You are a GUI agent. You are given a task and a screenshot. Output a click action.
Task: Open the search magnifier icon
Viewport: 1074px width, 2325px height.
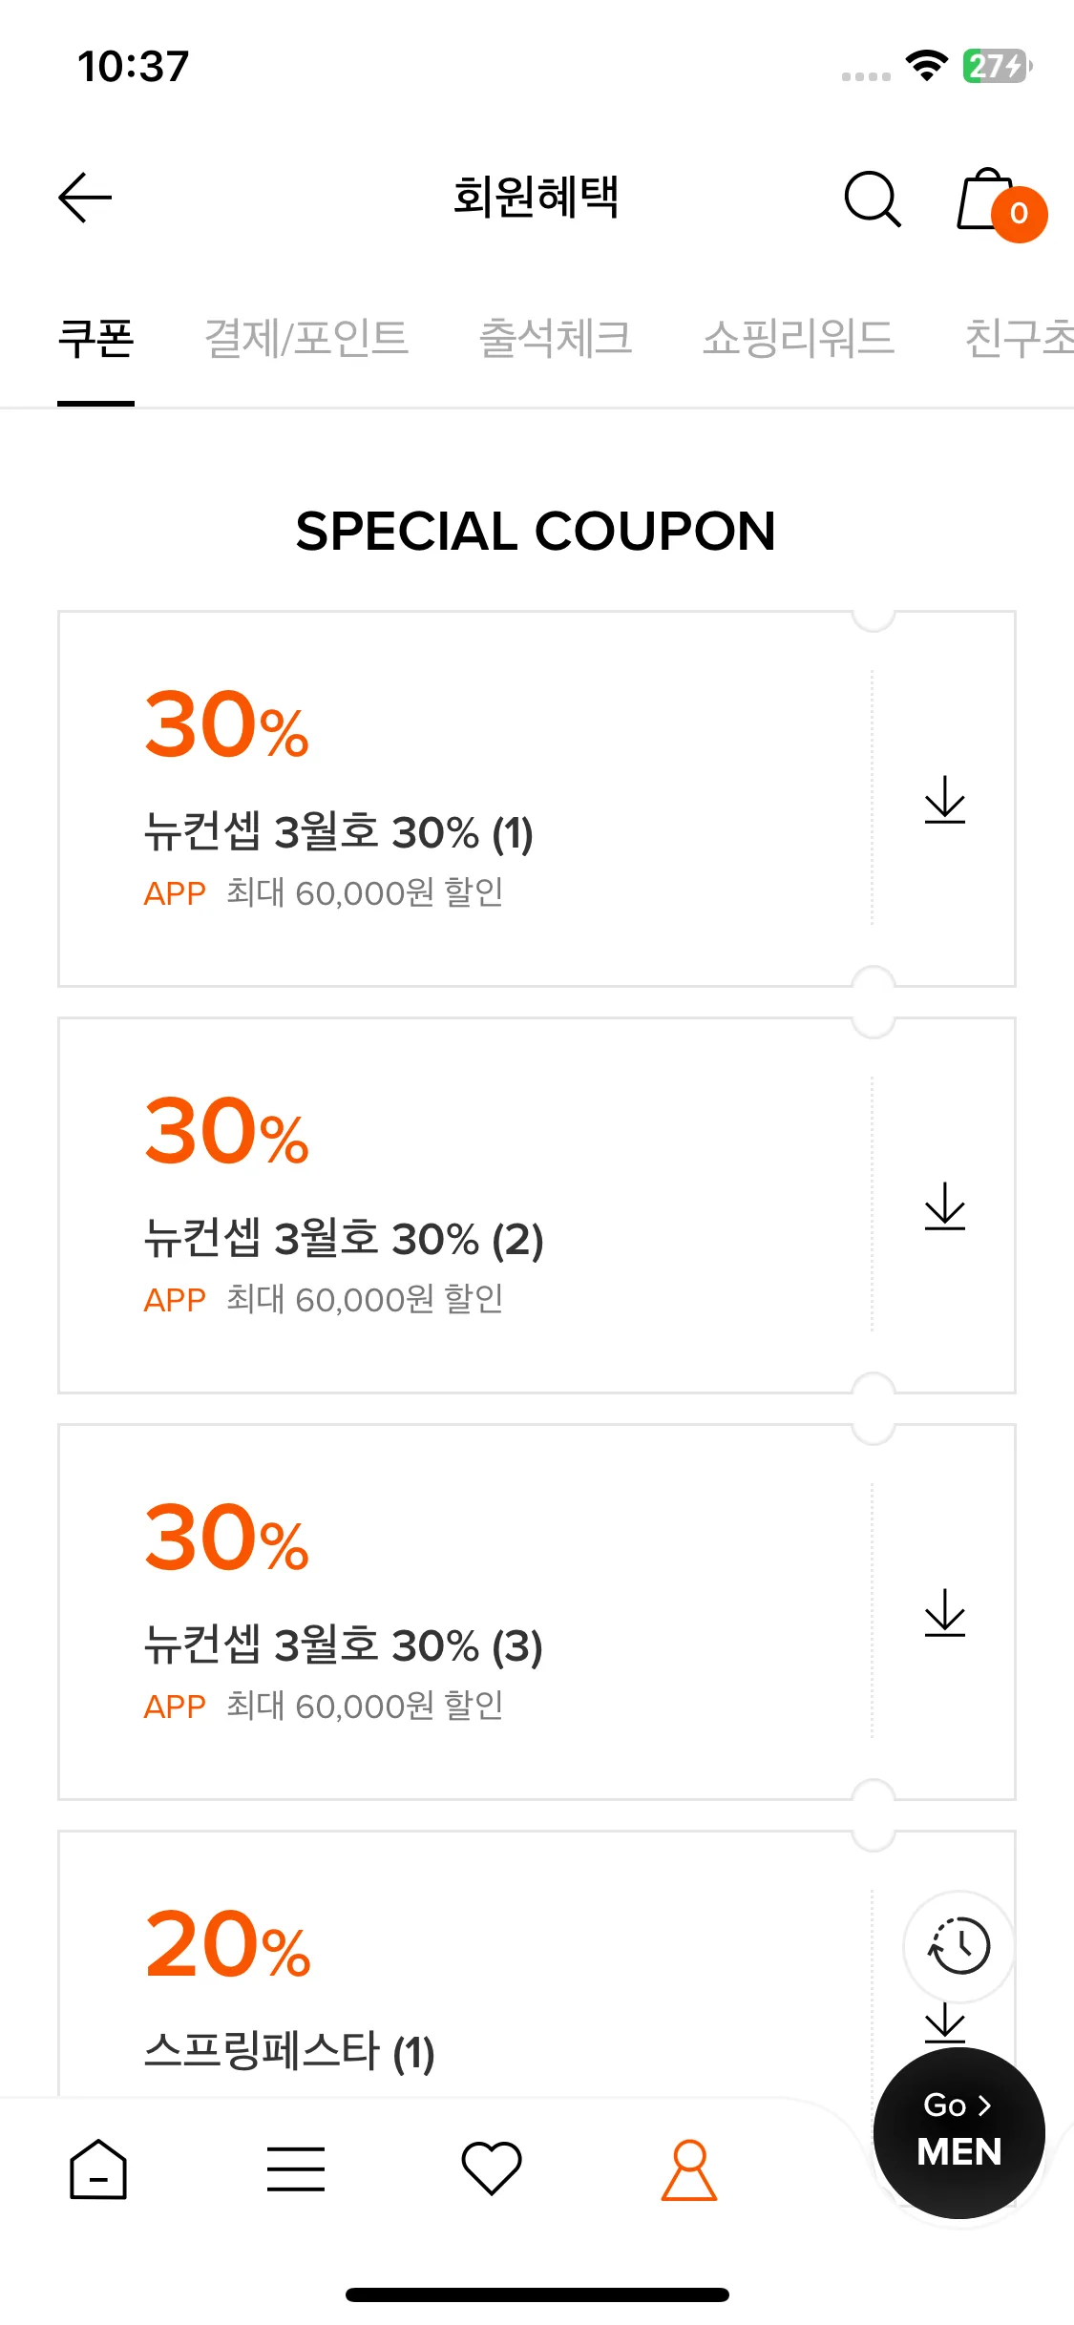point(873,199)
